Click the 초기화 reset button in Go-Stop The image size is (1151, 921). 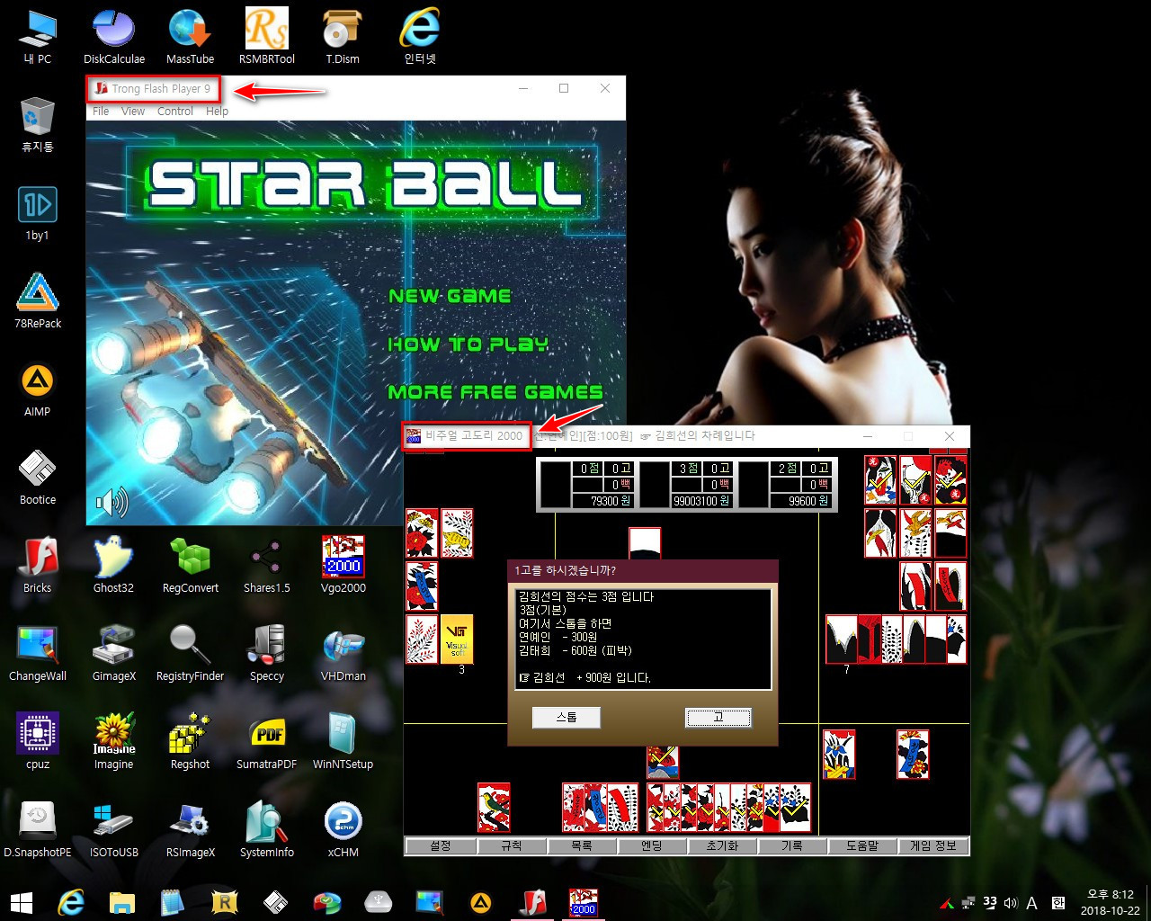[x=722, y=846]
